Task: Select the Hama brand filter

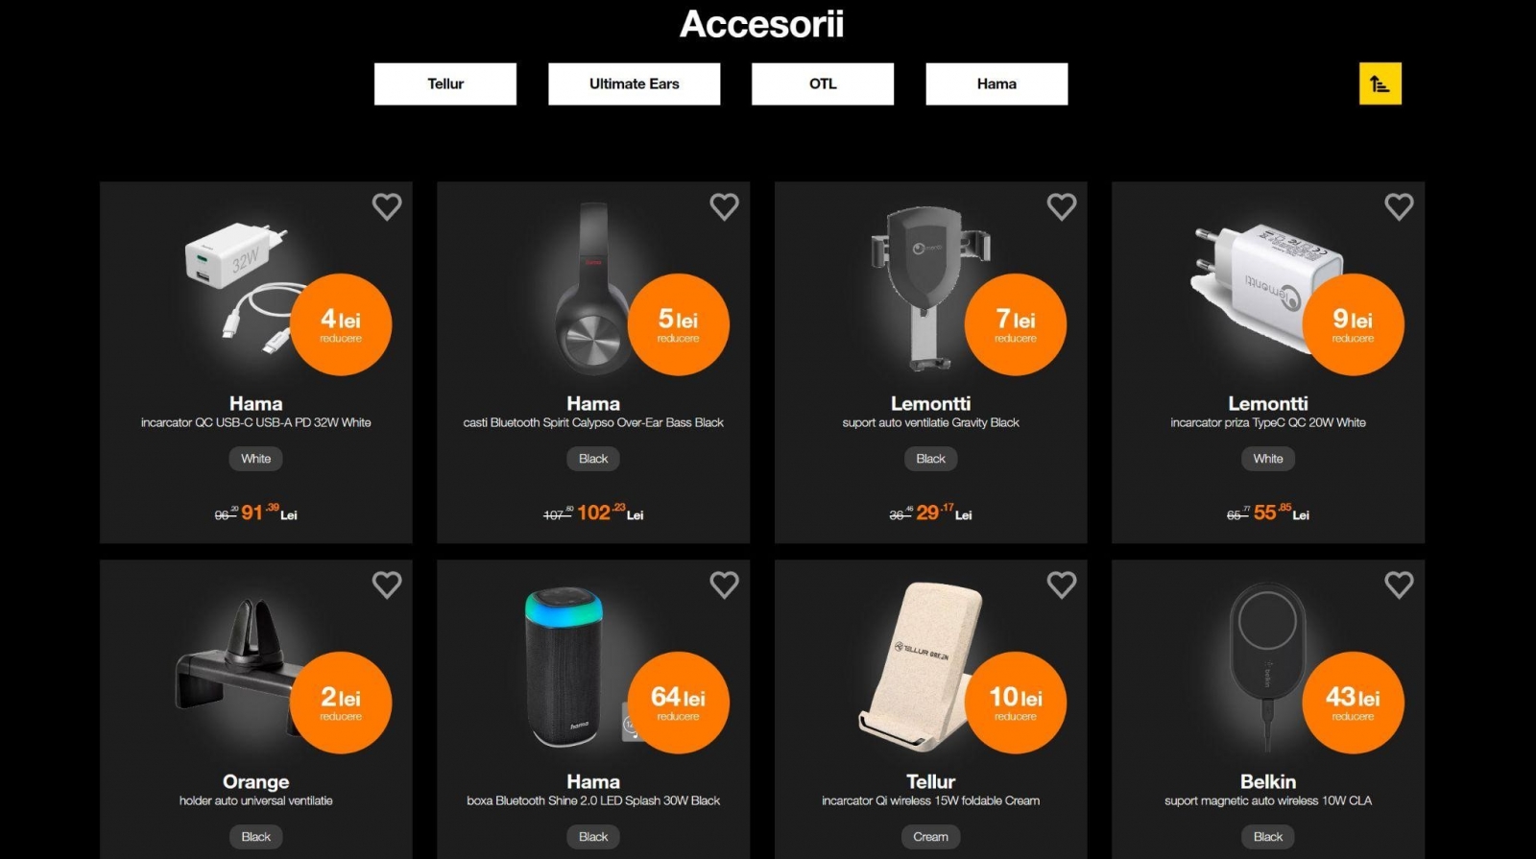Action: coord(996,84)
